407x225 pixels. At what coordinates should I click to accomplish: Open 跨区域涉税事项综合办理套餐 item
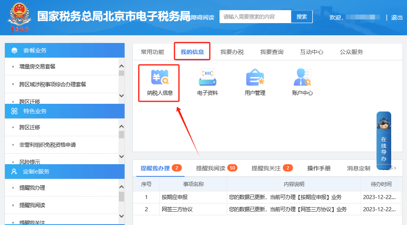(x=53, y=84)
